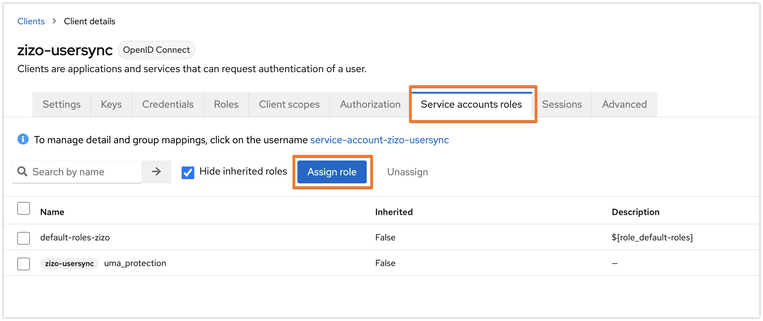763x321 pixels.
Task: Click False in uma_protection row
Action: pos(385,263)
